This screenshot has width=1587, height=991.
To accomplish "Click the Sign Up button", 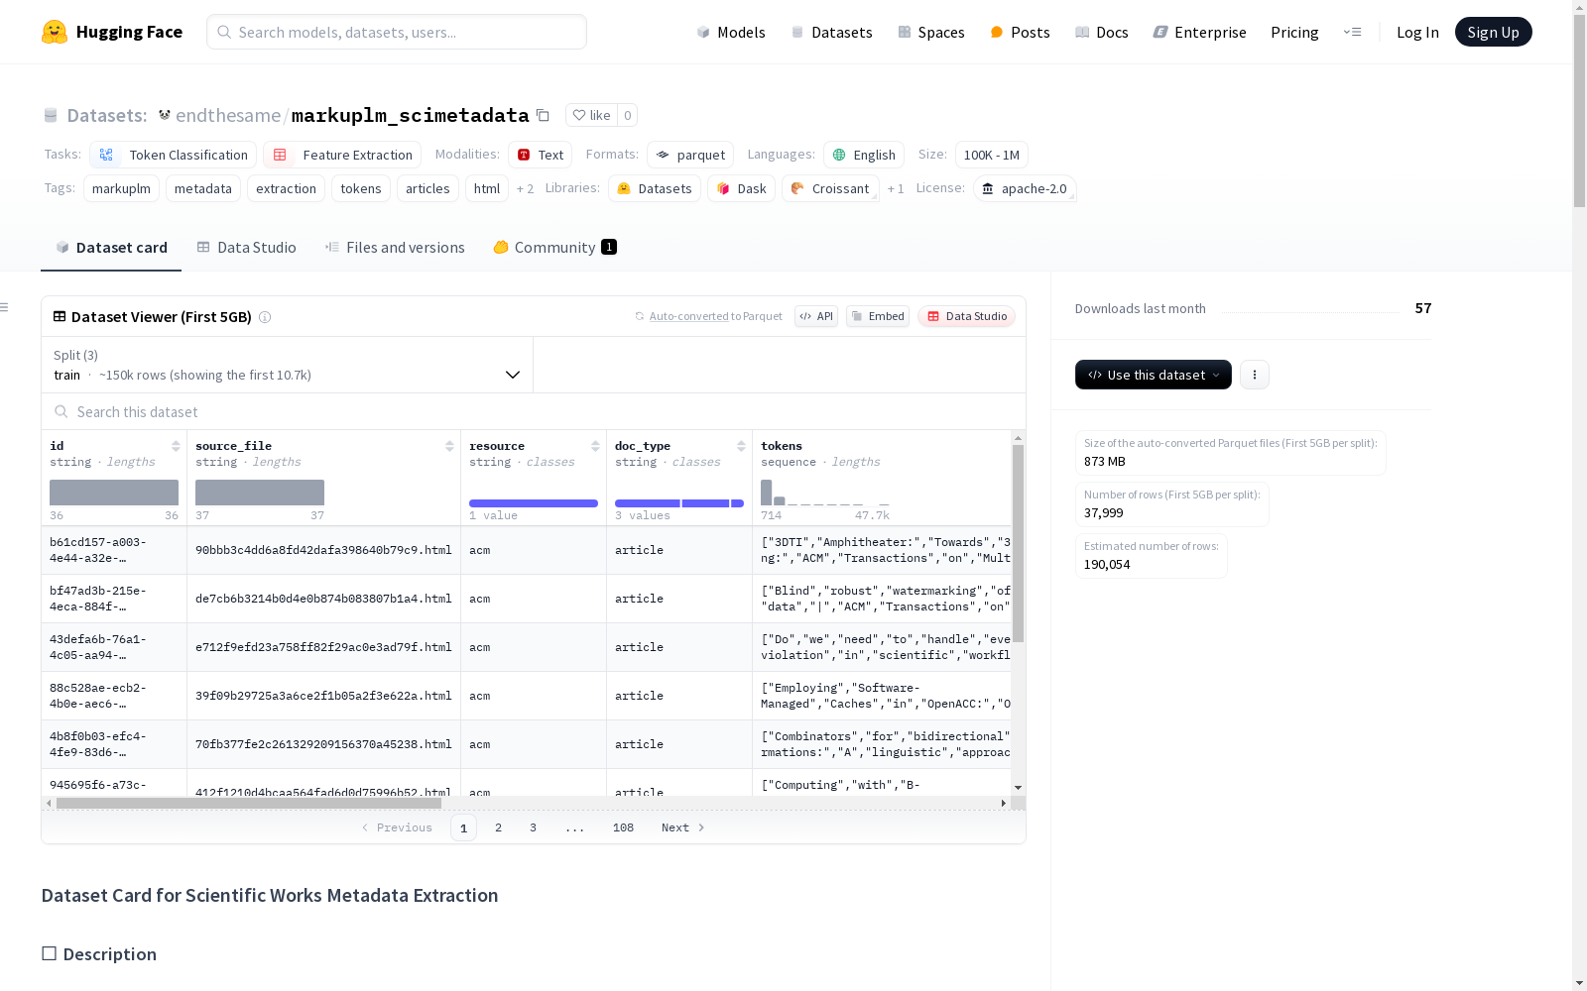I will (x=1494, y=32).
